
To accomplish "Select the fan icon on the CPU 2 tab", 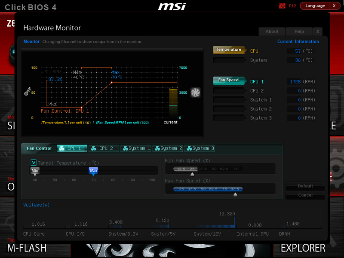I will (x=93, y=148).
